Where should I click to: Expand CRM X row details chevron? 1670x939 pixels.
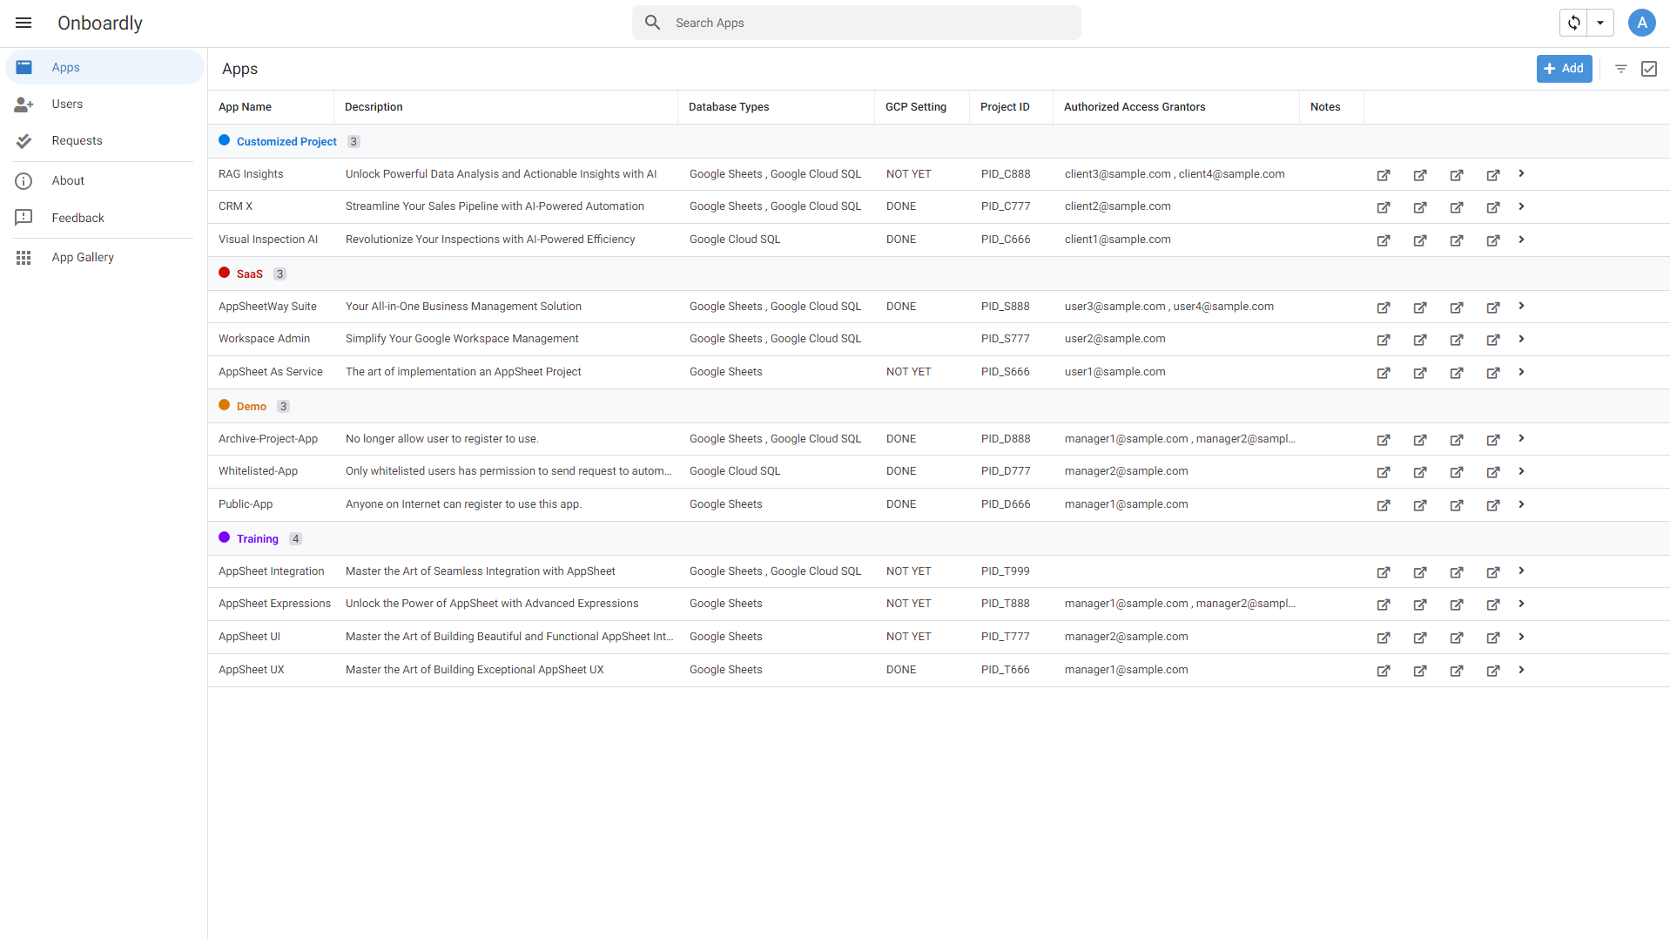(x=1521, y=206)
